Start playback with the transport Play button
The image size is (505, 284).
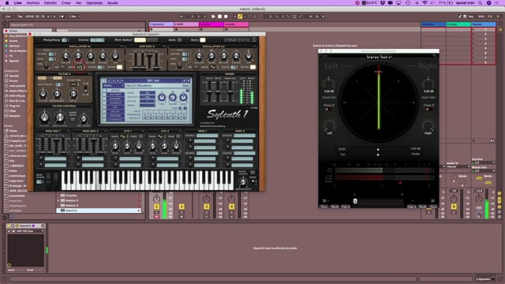pos(213,17)
